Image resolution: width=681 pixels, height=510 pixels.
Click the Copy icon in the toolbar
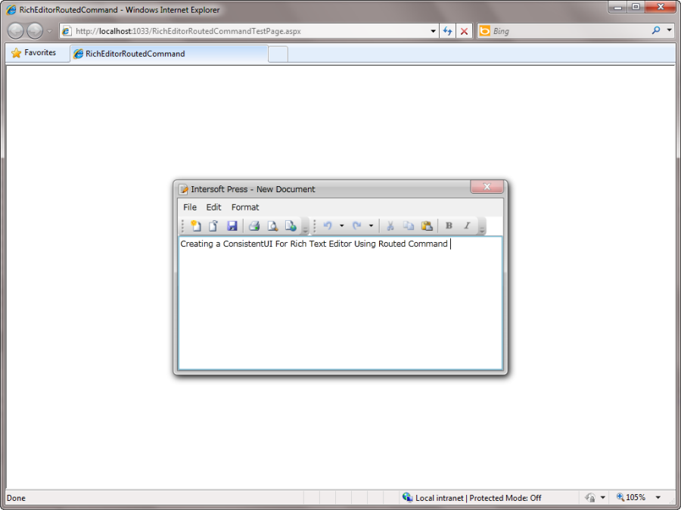(409, 225)
